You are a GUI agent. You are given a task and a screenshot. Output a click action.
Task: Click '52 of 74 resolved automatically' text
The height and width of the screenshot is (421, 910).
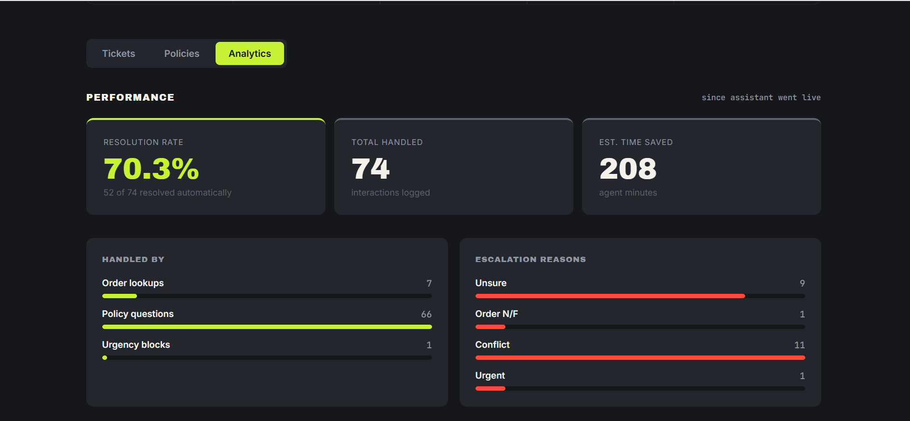click(167, 193)
